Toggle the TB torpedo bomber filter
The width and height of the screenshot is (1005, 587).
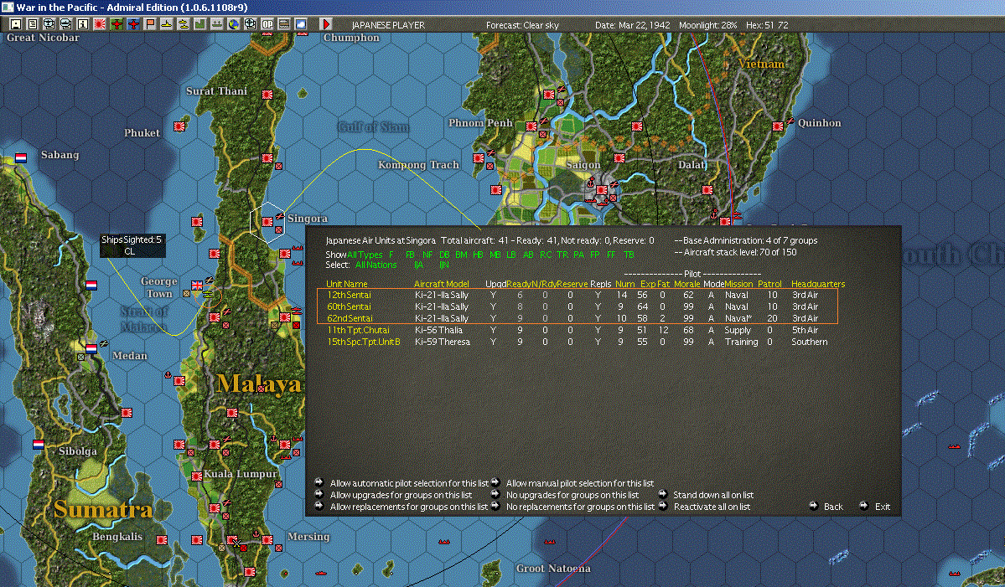(x=629, y=255)
